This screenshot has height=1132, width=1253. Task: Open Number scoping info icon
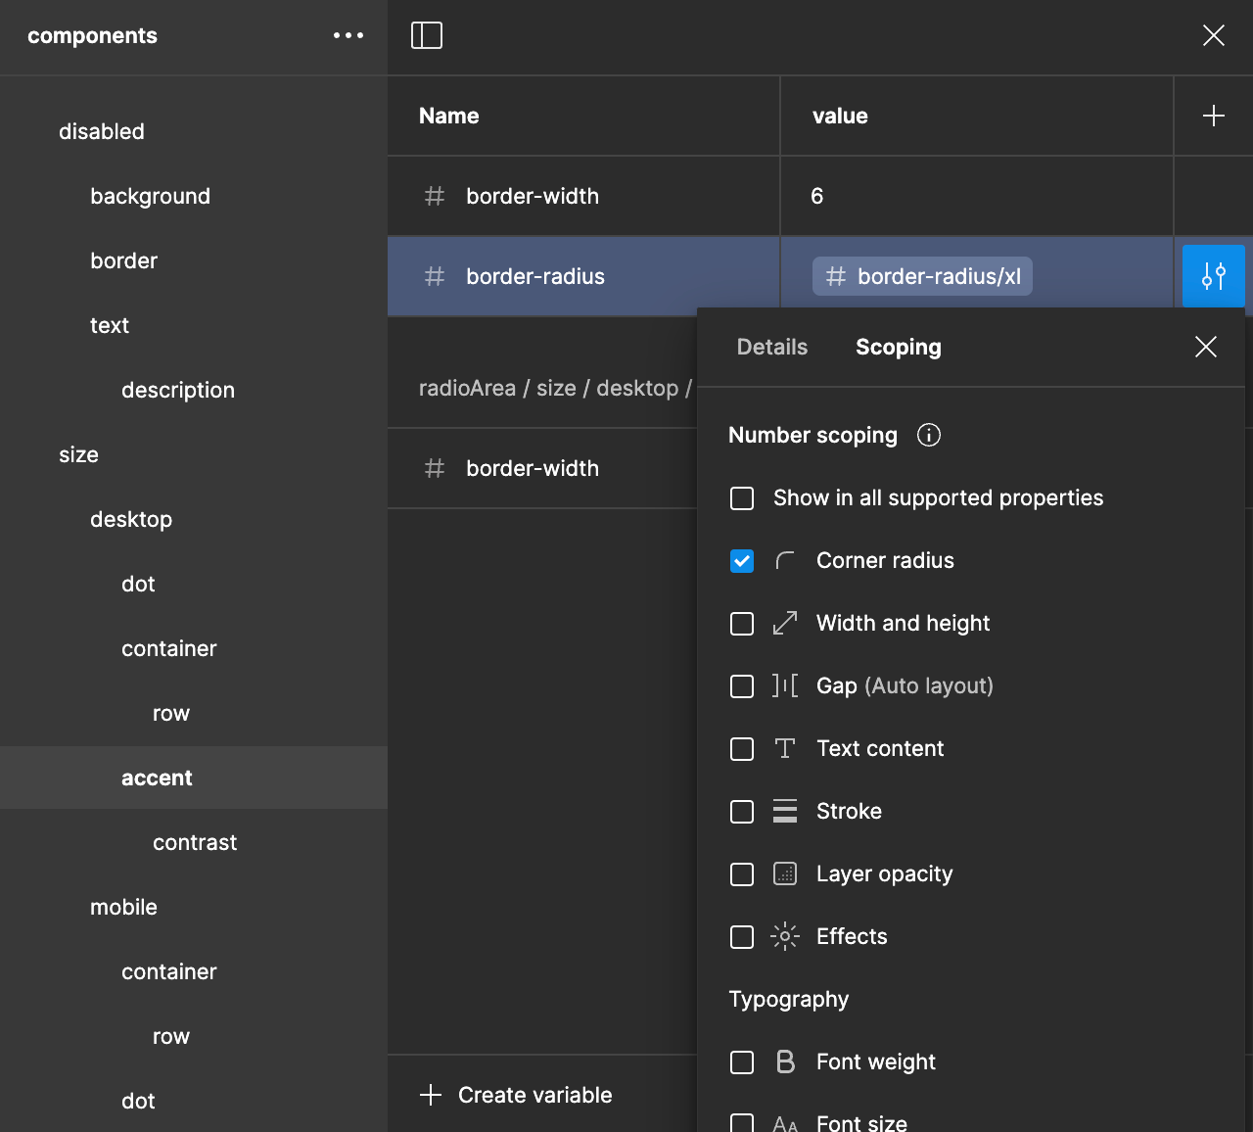click(x=929, y=435)
